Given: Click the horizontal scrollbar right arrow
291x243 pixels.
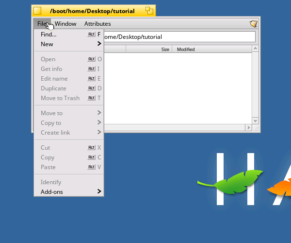Looking at the screenshot, I should 249,128.
